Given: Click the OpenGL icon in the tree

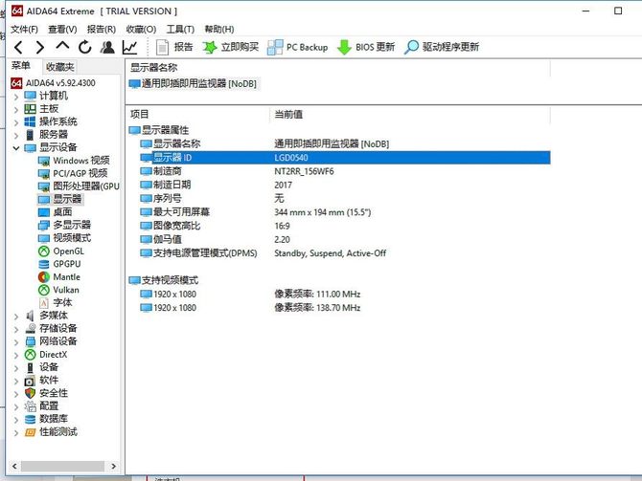Looking at the screenshot, I should click(x=44, y=251).
